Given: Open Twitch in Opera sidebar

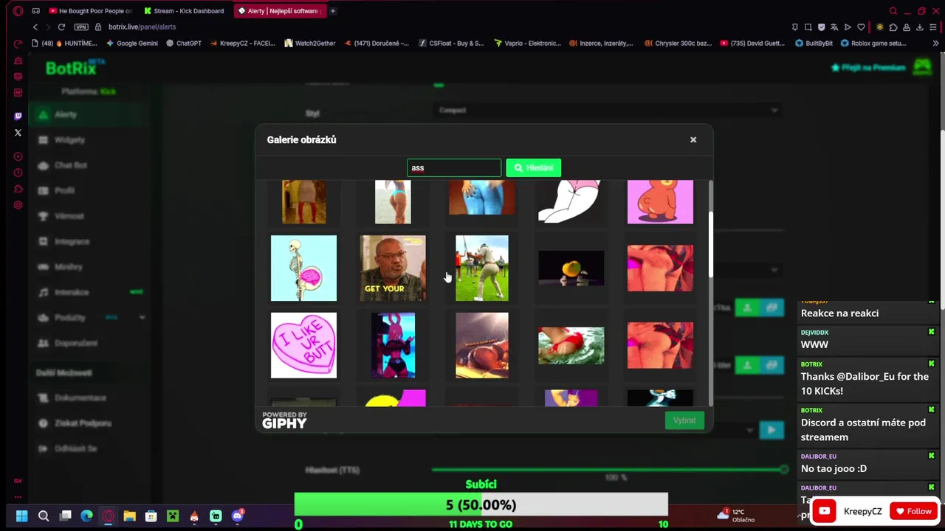Looking at the screenshot, I should coord(18,117).
